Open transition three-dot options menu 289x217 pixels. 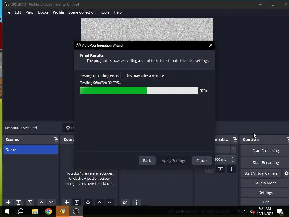[x=232, y=169]
